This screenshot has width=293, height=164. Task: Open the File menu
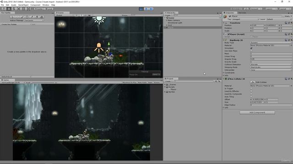(x=2, y=5)
